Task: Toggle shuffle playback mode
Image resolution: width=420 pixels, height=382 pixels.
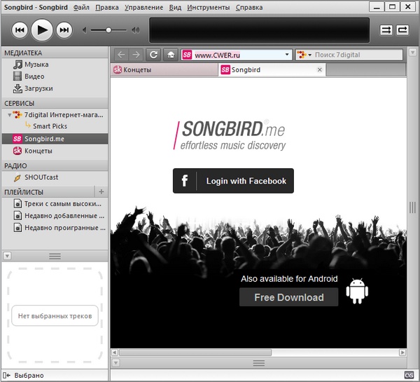Action: [386, 29]
